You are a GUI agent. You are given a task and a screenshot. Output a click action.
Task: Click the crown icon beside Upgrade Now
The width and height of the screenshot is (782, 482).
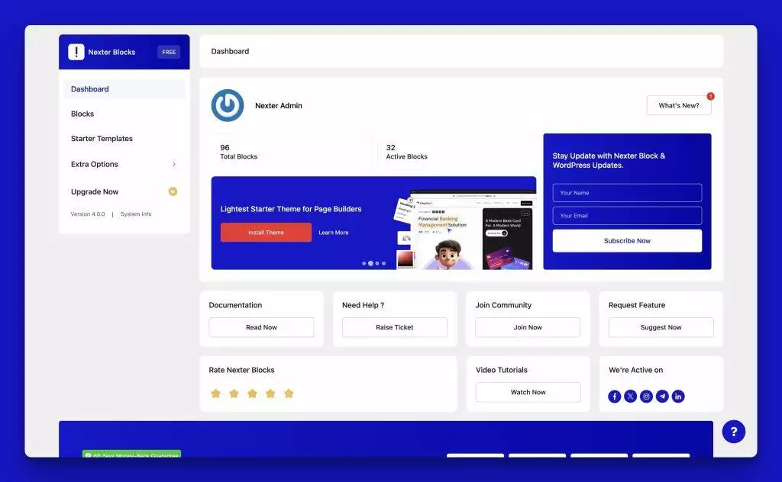[173, 191]
